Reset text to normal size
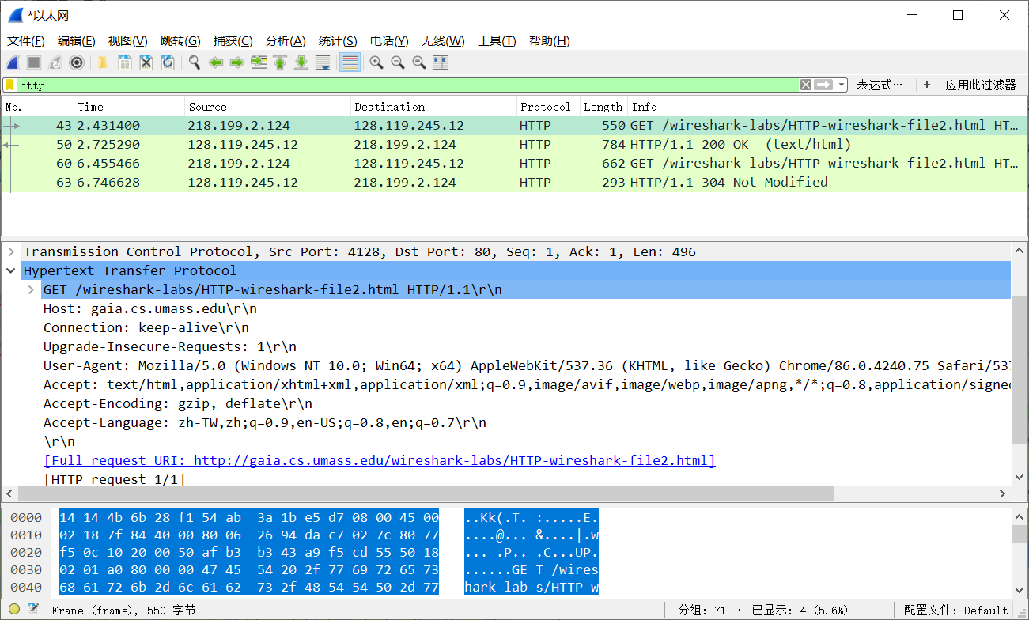This screenshot has width=1029, height=620. coord(419,62)
